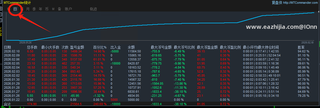The width and height of the screenshot is (320, 108).
Task: Click the 5000 deposit on 2026.01.22
Action: pos(114,100)
